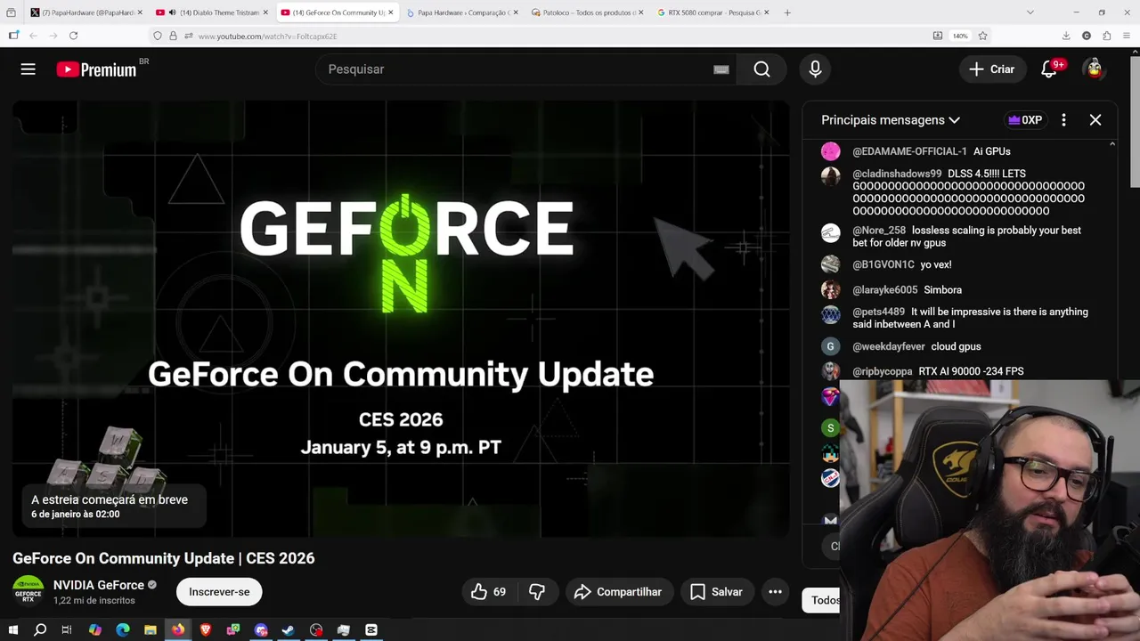
Task: Click username @weekdayfever in chat
Action: point(889,346)
